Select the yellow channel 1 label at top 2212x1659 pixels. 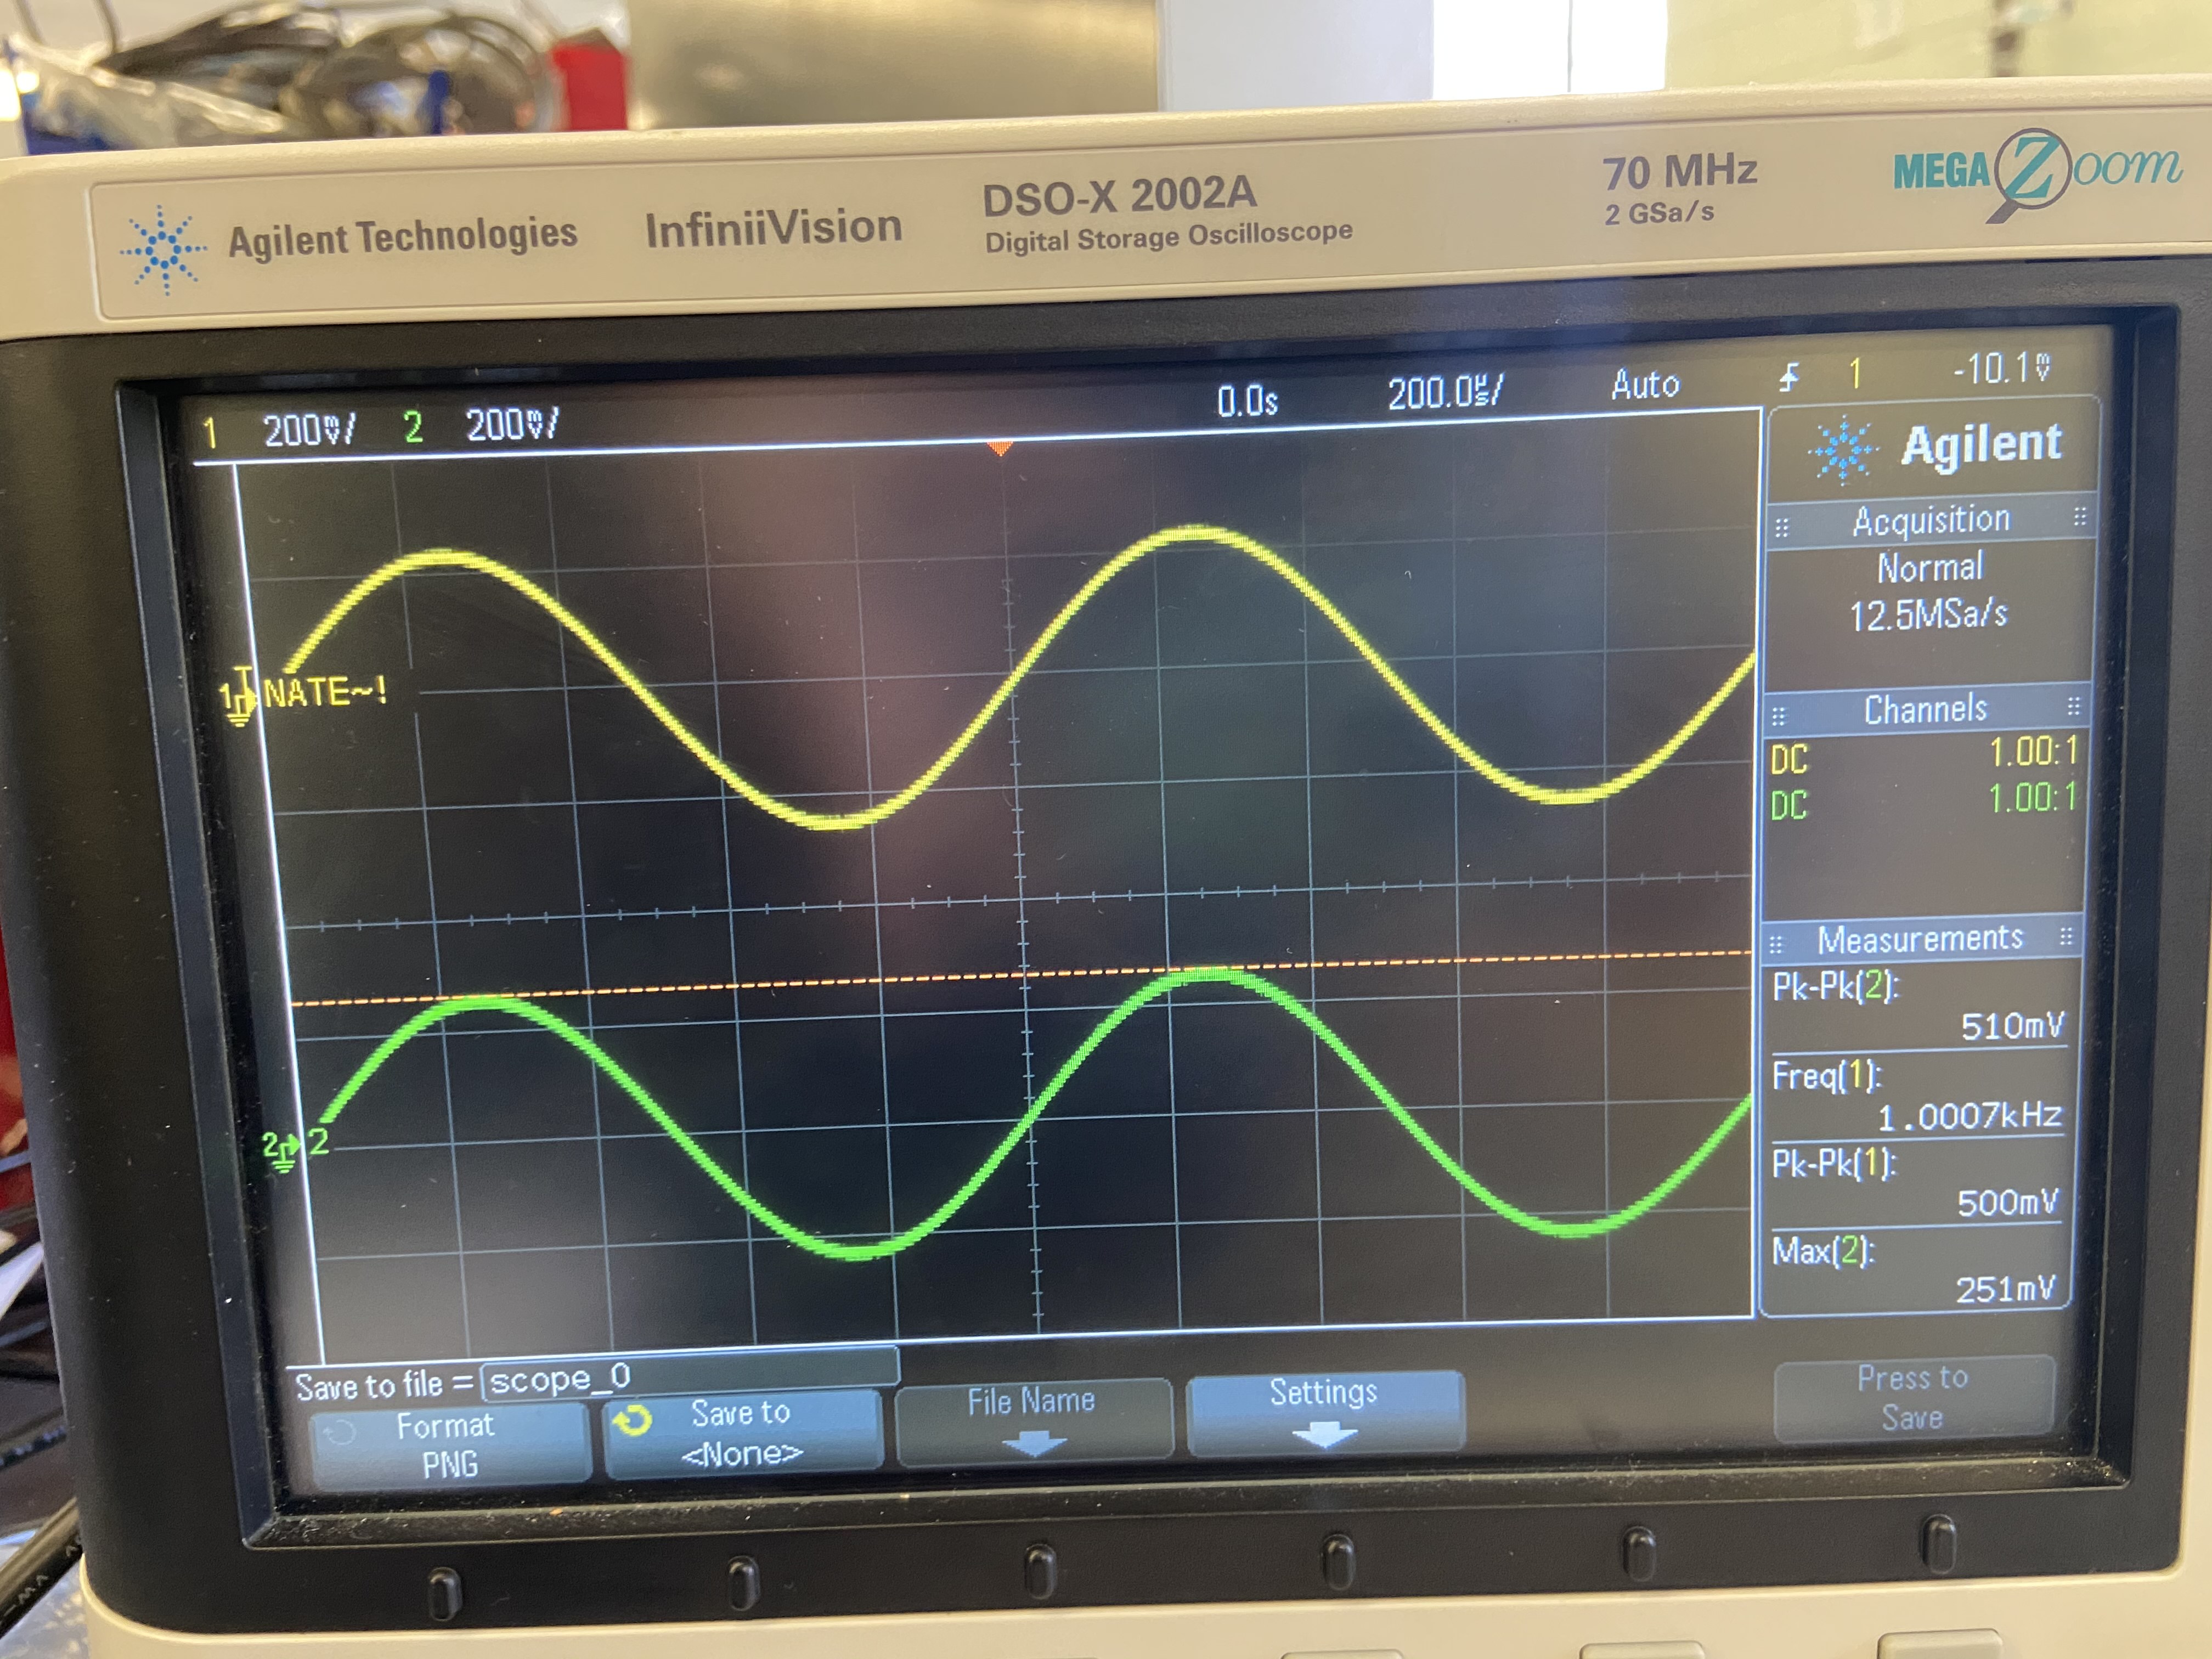210,434
